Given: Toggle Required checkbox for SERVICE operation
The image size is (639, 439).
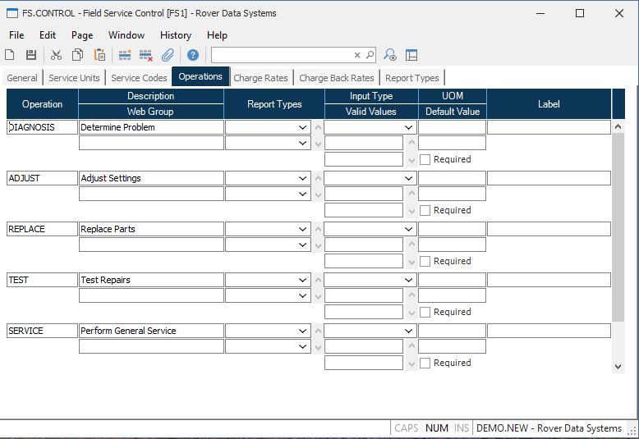Looking at the screenshot, I should point(425,363).
